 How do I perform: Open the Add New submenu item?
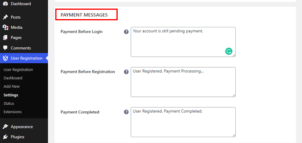coord(11,86)
